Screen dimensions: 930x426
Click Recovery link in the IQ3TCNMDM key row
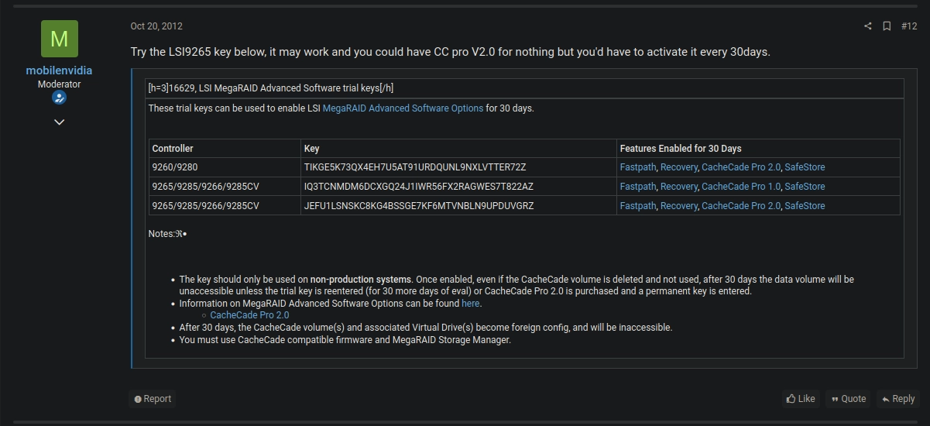coord(678,187)
